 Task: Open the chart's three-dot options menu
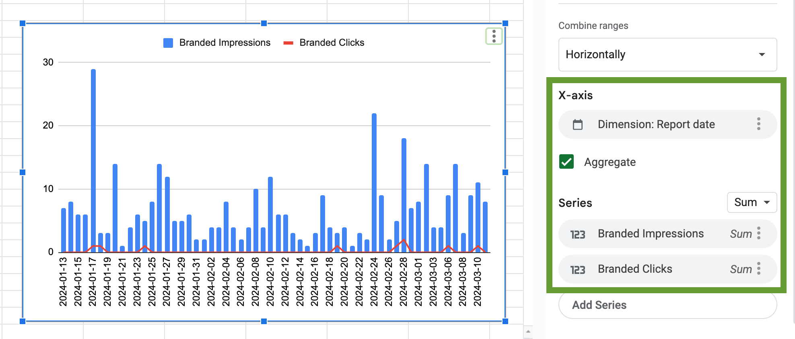pos(494,37)
